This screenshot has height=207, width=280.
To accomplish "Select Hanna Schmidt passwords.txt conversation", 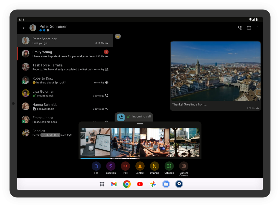I will point(65,106).
